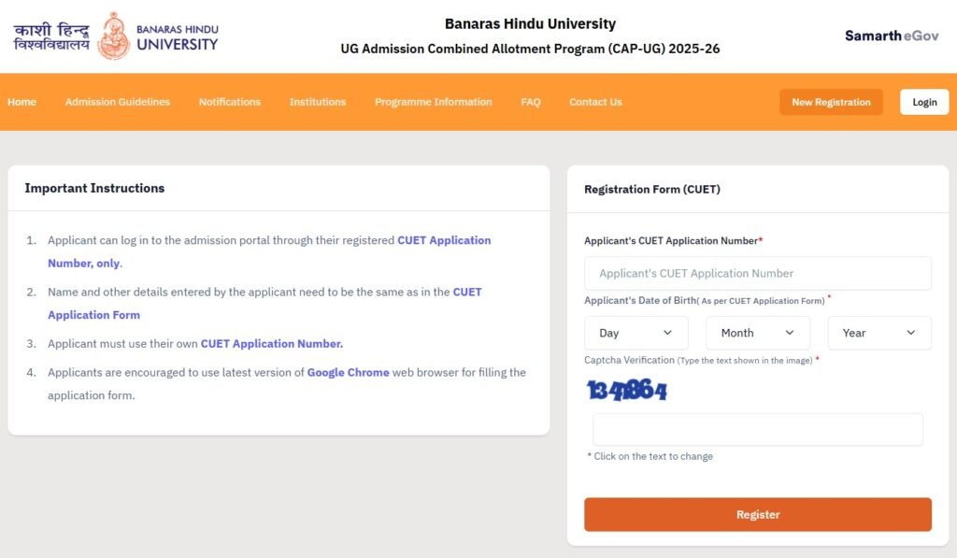
Task: Open the CUET Application Form link
Action: pos(93,315)
